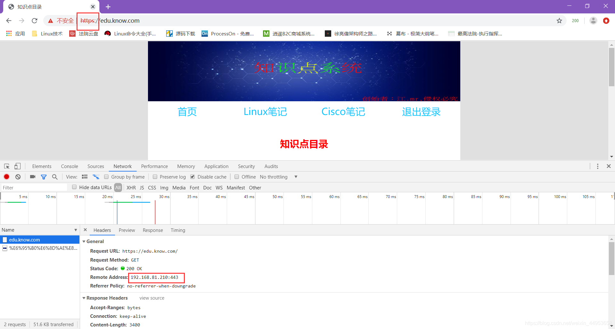Clear all network requests
The height and width of the screenshot is (329, 615).
(x=18, y=177)
